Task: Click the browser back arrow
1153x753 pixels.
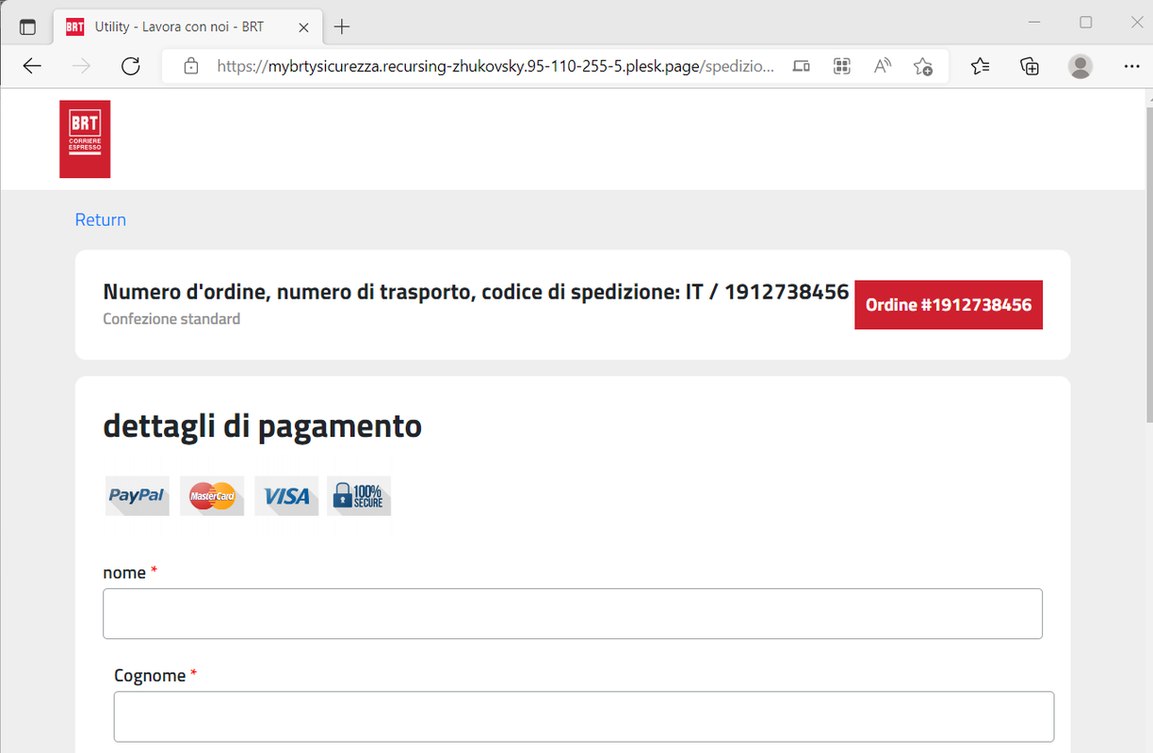Action: [x=32, y=66]
